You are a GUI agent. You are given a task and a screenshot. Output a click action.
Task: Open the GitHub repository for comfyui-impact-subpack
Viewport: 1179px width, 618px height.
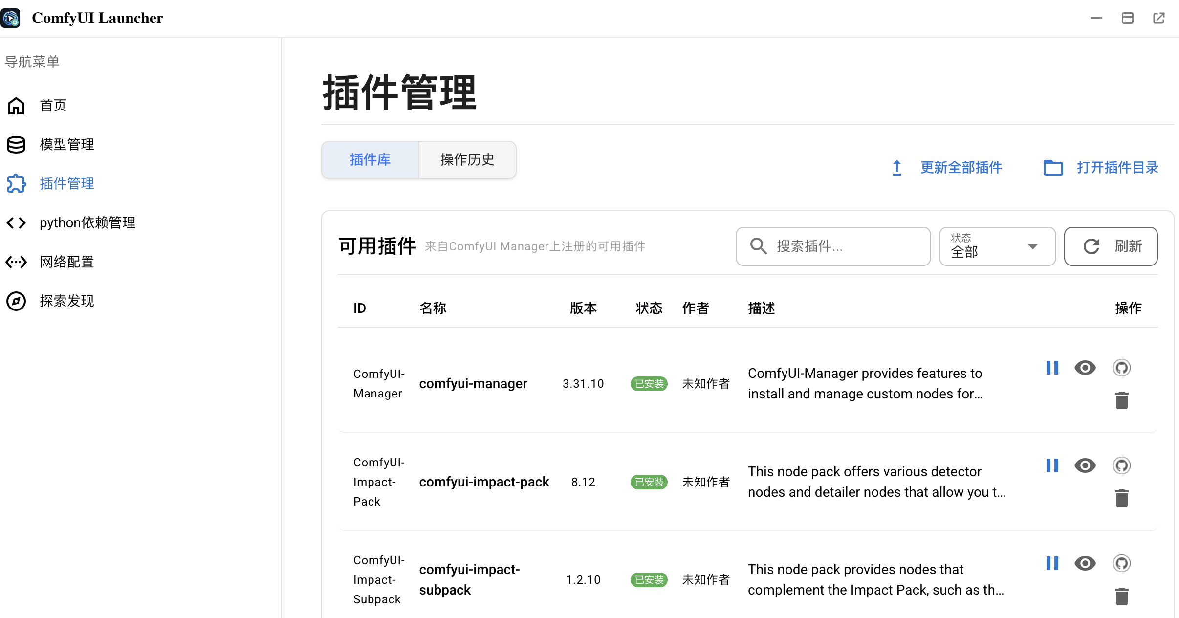[x=1122, y=563]
